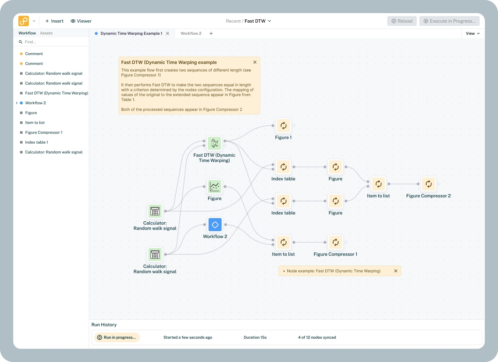The width and height of the screenshot is (498, 362).
Task: Click the blue Workflow 2 node
Action: pyautogui.click(x=215, y=225)
